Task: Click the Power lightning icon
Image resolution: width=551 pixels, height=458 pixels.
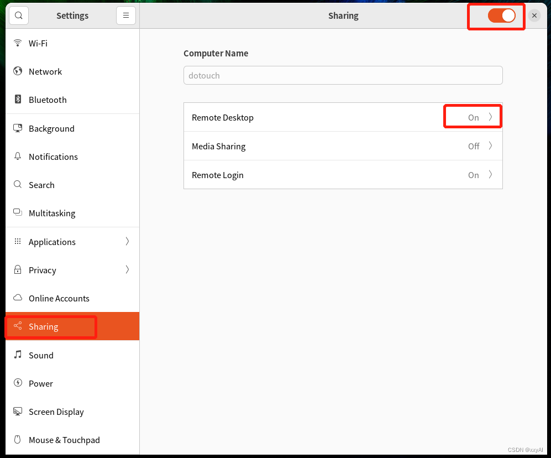Action: [18, 383]
